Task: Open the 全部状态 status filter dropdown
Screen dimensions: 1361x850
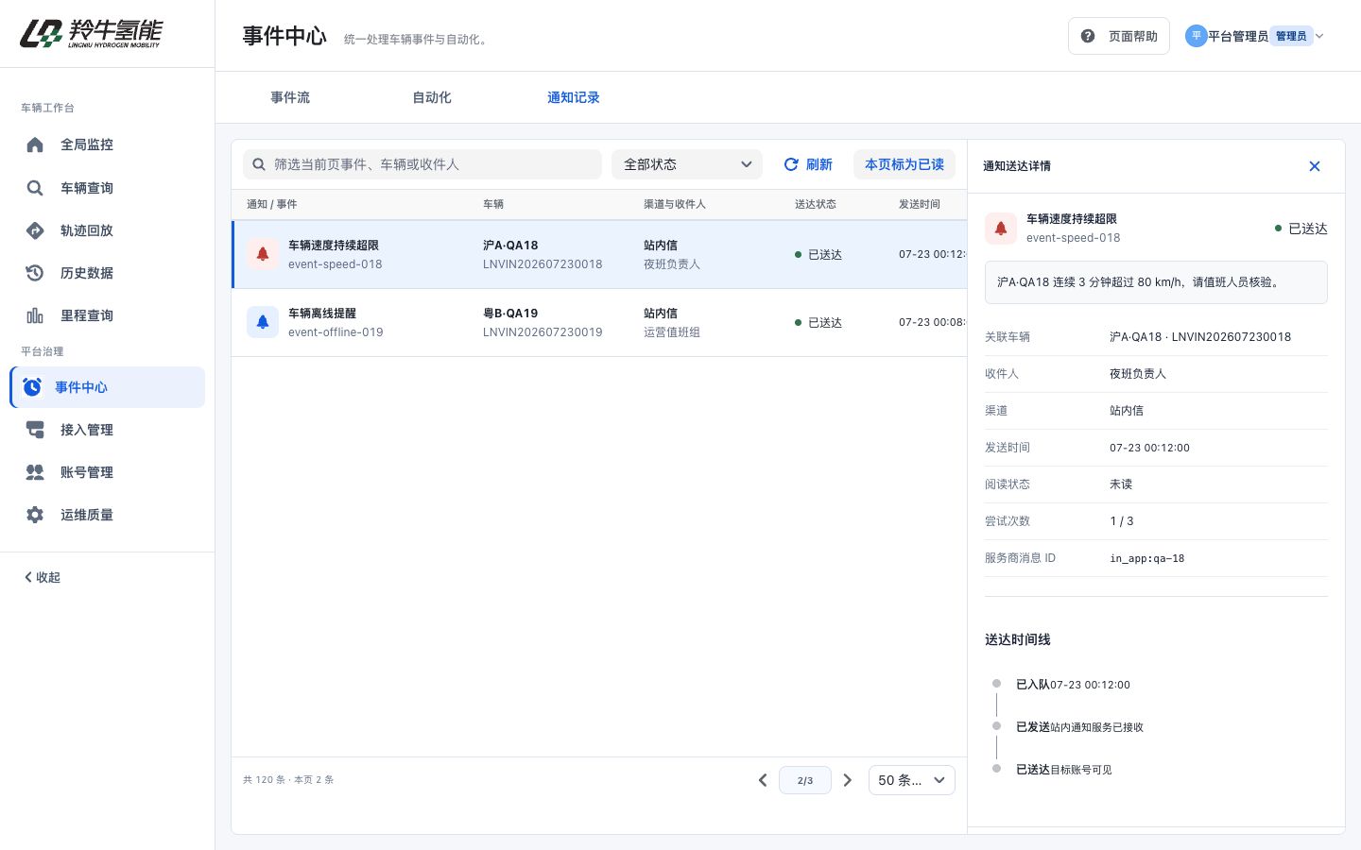Action: click(687, 164)
